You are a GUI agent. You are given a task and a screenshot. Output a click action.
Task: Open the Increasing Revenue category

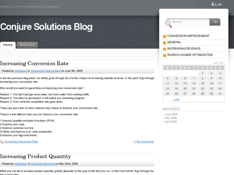click(x=184, y=48)
